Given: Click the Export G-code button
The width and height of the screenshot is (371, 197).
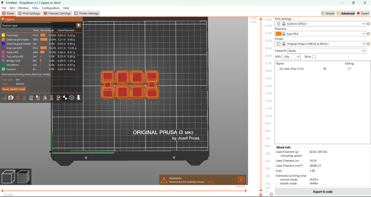Looking at the screenshot, I should point(323,191).
